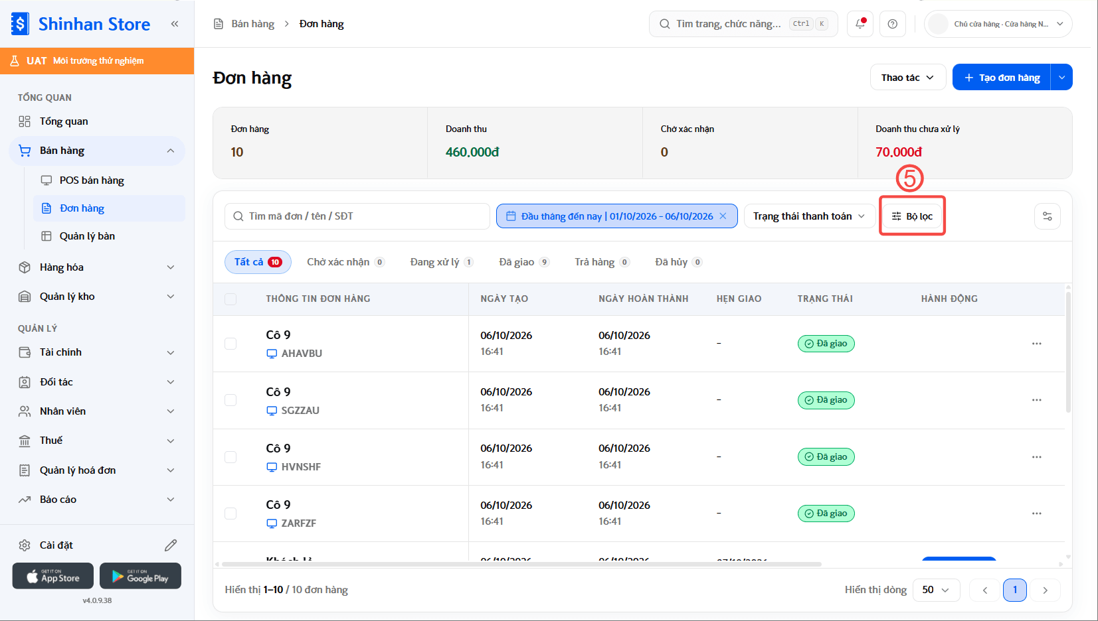Tick the checkbox for order HVNSHF
The width and height of the screenshot is (1098, 621).
[230, 457]
